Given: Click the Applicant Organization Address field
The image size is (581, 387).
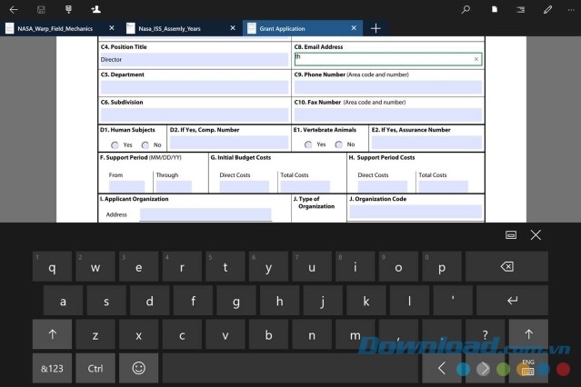Looking at the screenshot, I should coord(205,214).
